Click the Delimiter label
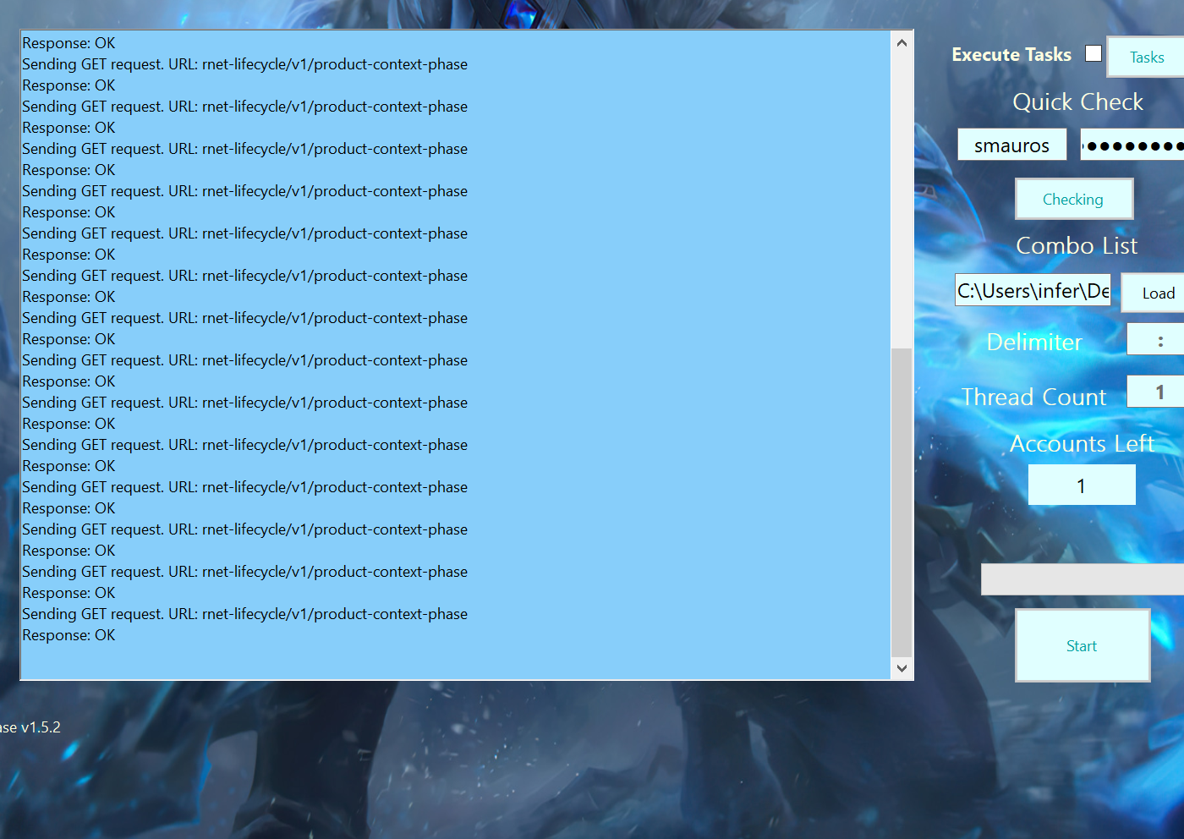 pos(1034,342)
